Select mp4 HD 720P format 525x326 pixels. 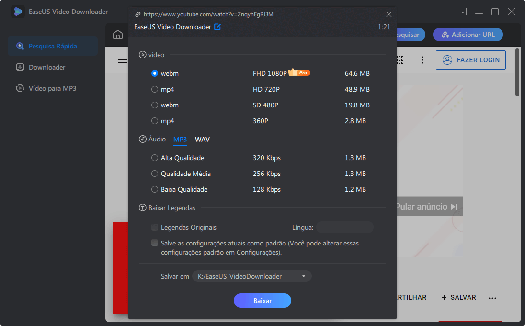tap(154, 89)
